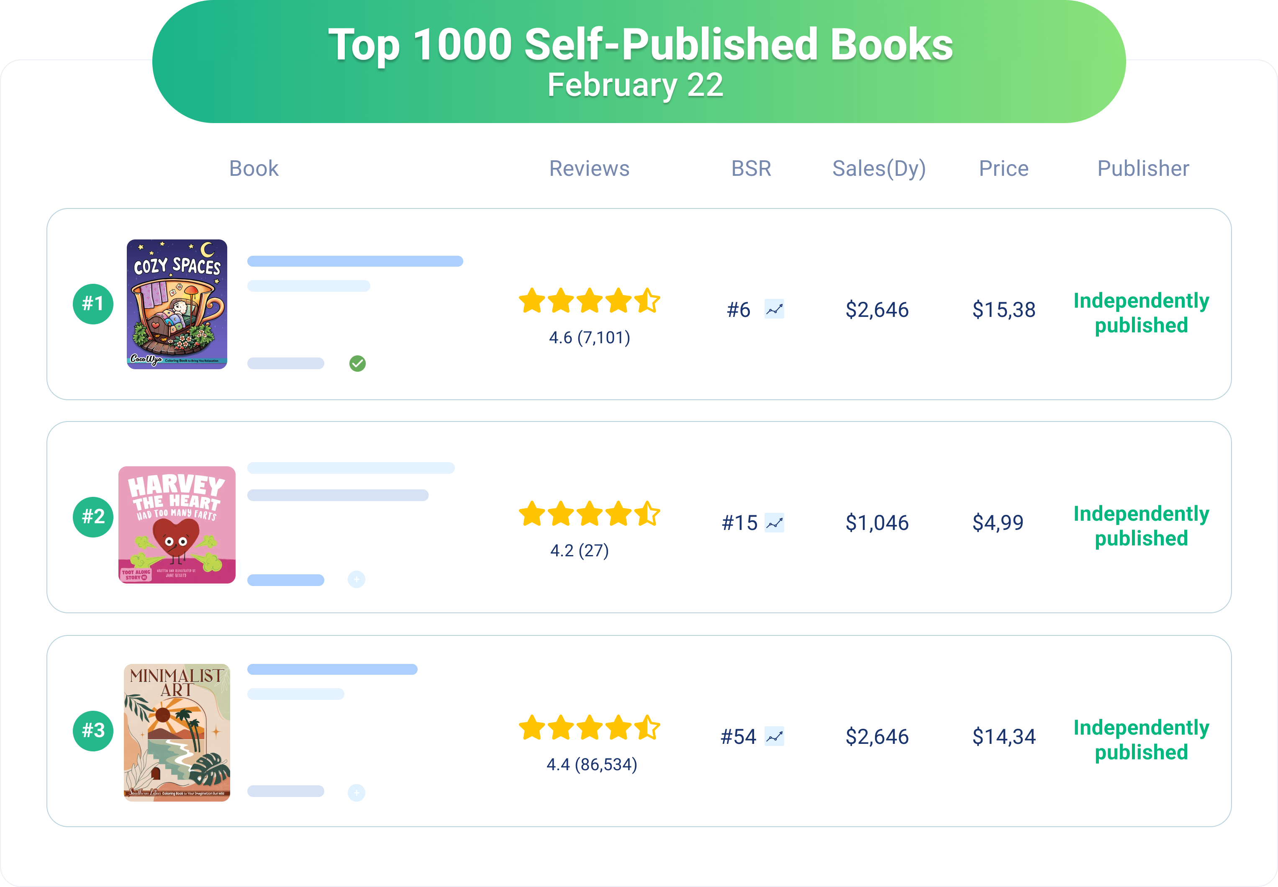The image size is (1278, 887).
Task: Open the Cozy Spaces book cover thumbnail
Action: 177,304
